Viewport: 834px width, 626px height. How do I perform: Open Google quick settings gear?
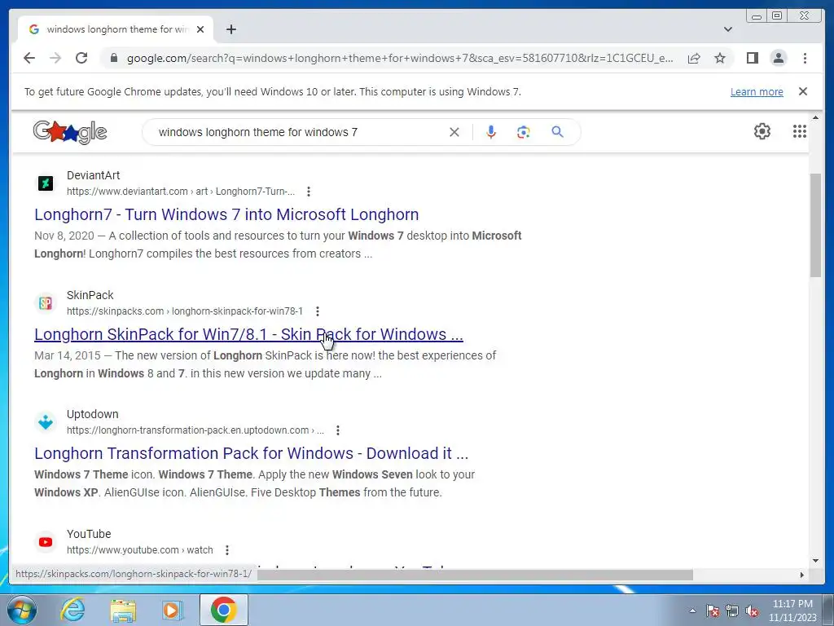click(x=762, y=131)
